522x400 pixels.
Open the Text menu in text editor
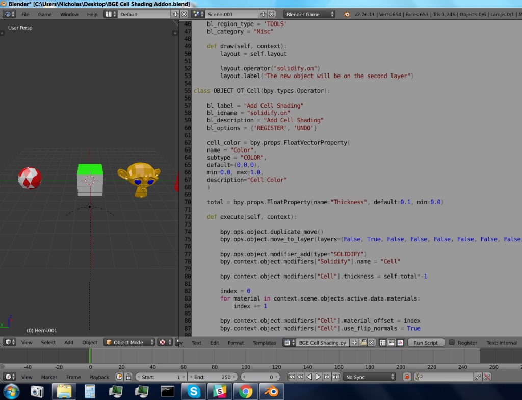196,343
